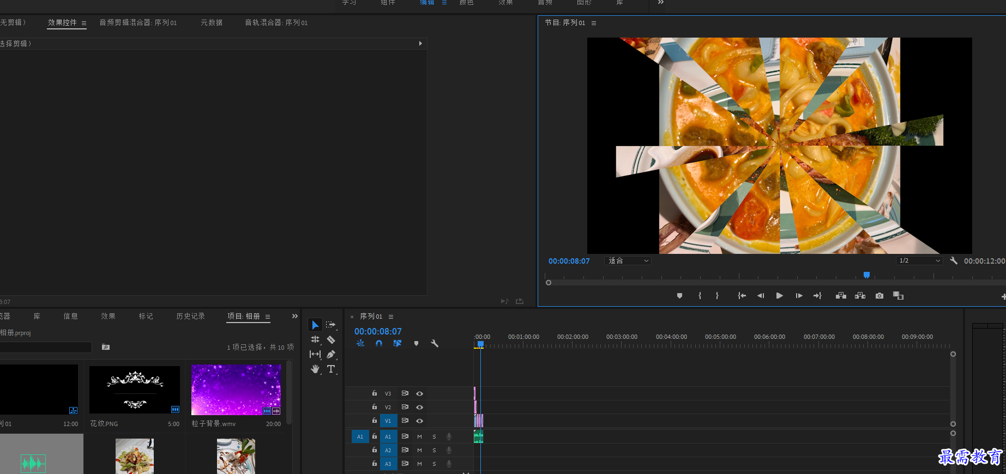Image resolution: width=1006 pixels, height=474 pixels.
Task: Pick the Razor tool
Action: 331,339
